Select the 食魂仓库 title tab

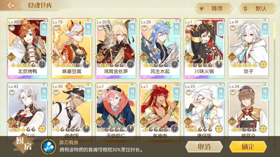(40, 5)
